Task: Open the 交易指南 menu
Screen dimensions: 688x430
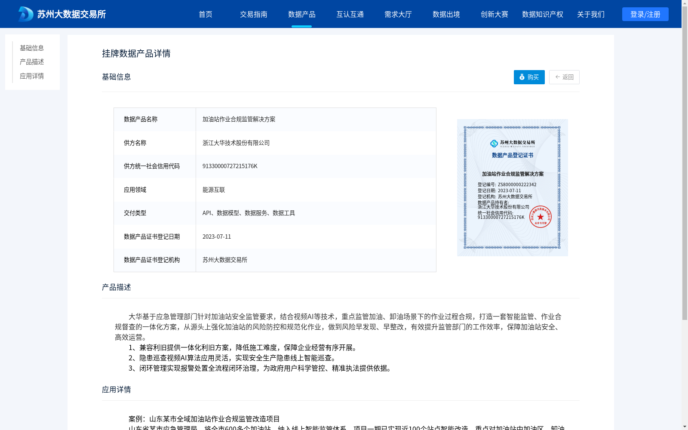Action: [x=254, y=14]
